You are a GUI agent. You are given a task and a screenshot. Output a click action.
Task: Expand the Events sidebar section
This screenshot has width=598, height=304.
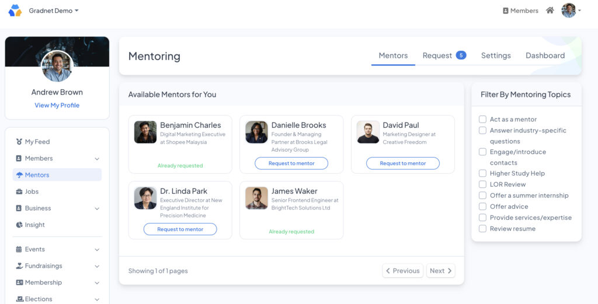point(97,250)
